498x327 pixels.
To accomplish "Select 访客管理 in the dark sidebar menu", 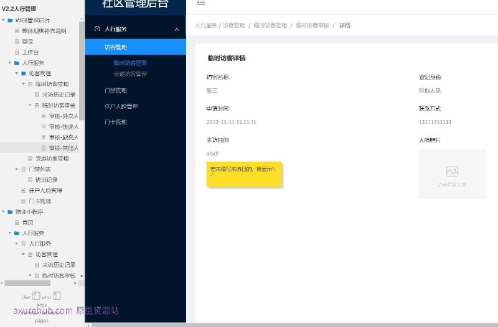I will point(135,47).
